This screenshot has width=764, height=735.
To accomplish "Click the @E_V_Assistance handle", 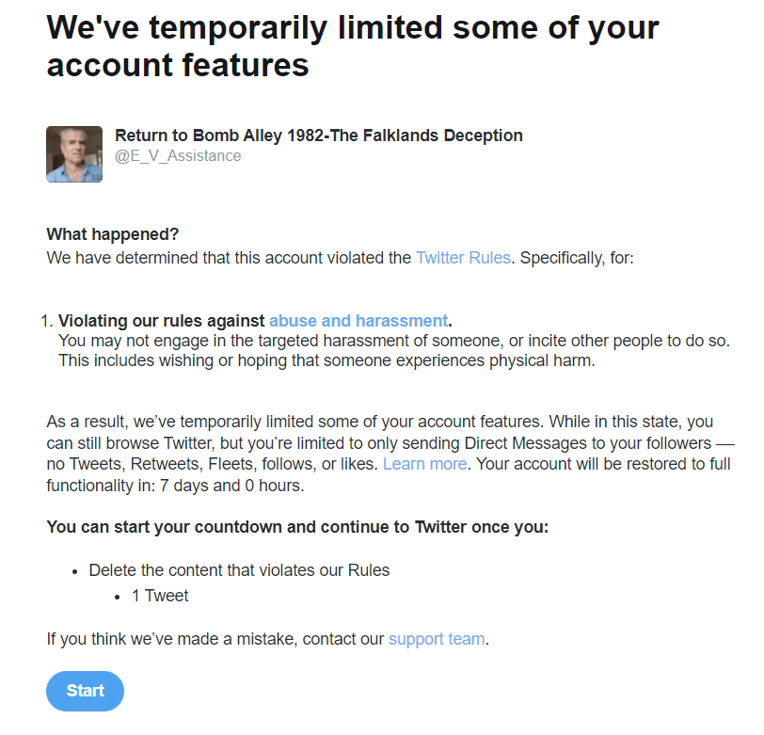I will click(x=178, y=156).
